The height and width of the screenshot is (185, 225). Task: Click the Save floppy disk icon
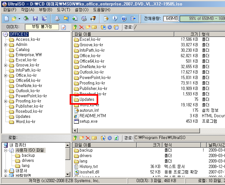[x=35, y=19]
